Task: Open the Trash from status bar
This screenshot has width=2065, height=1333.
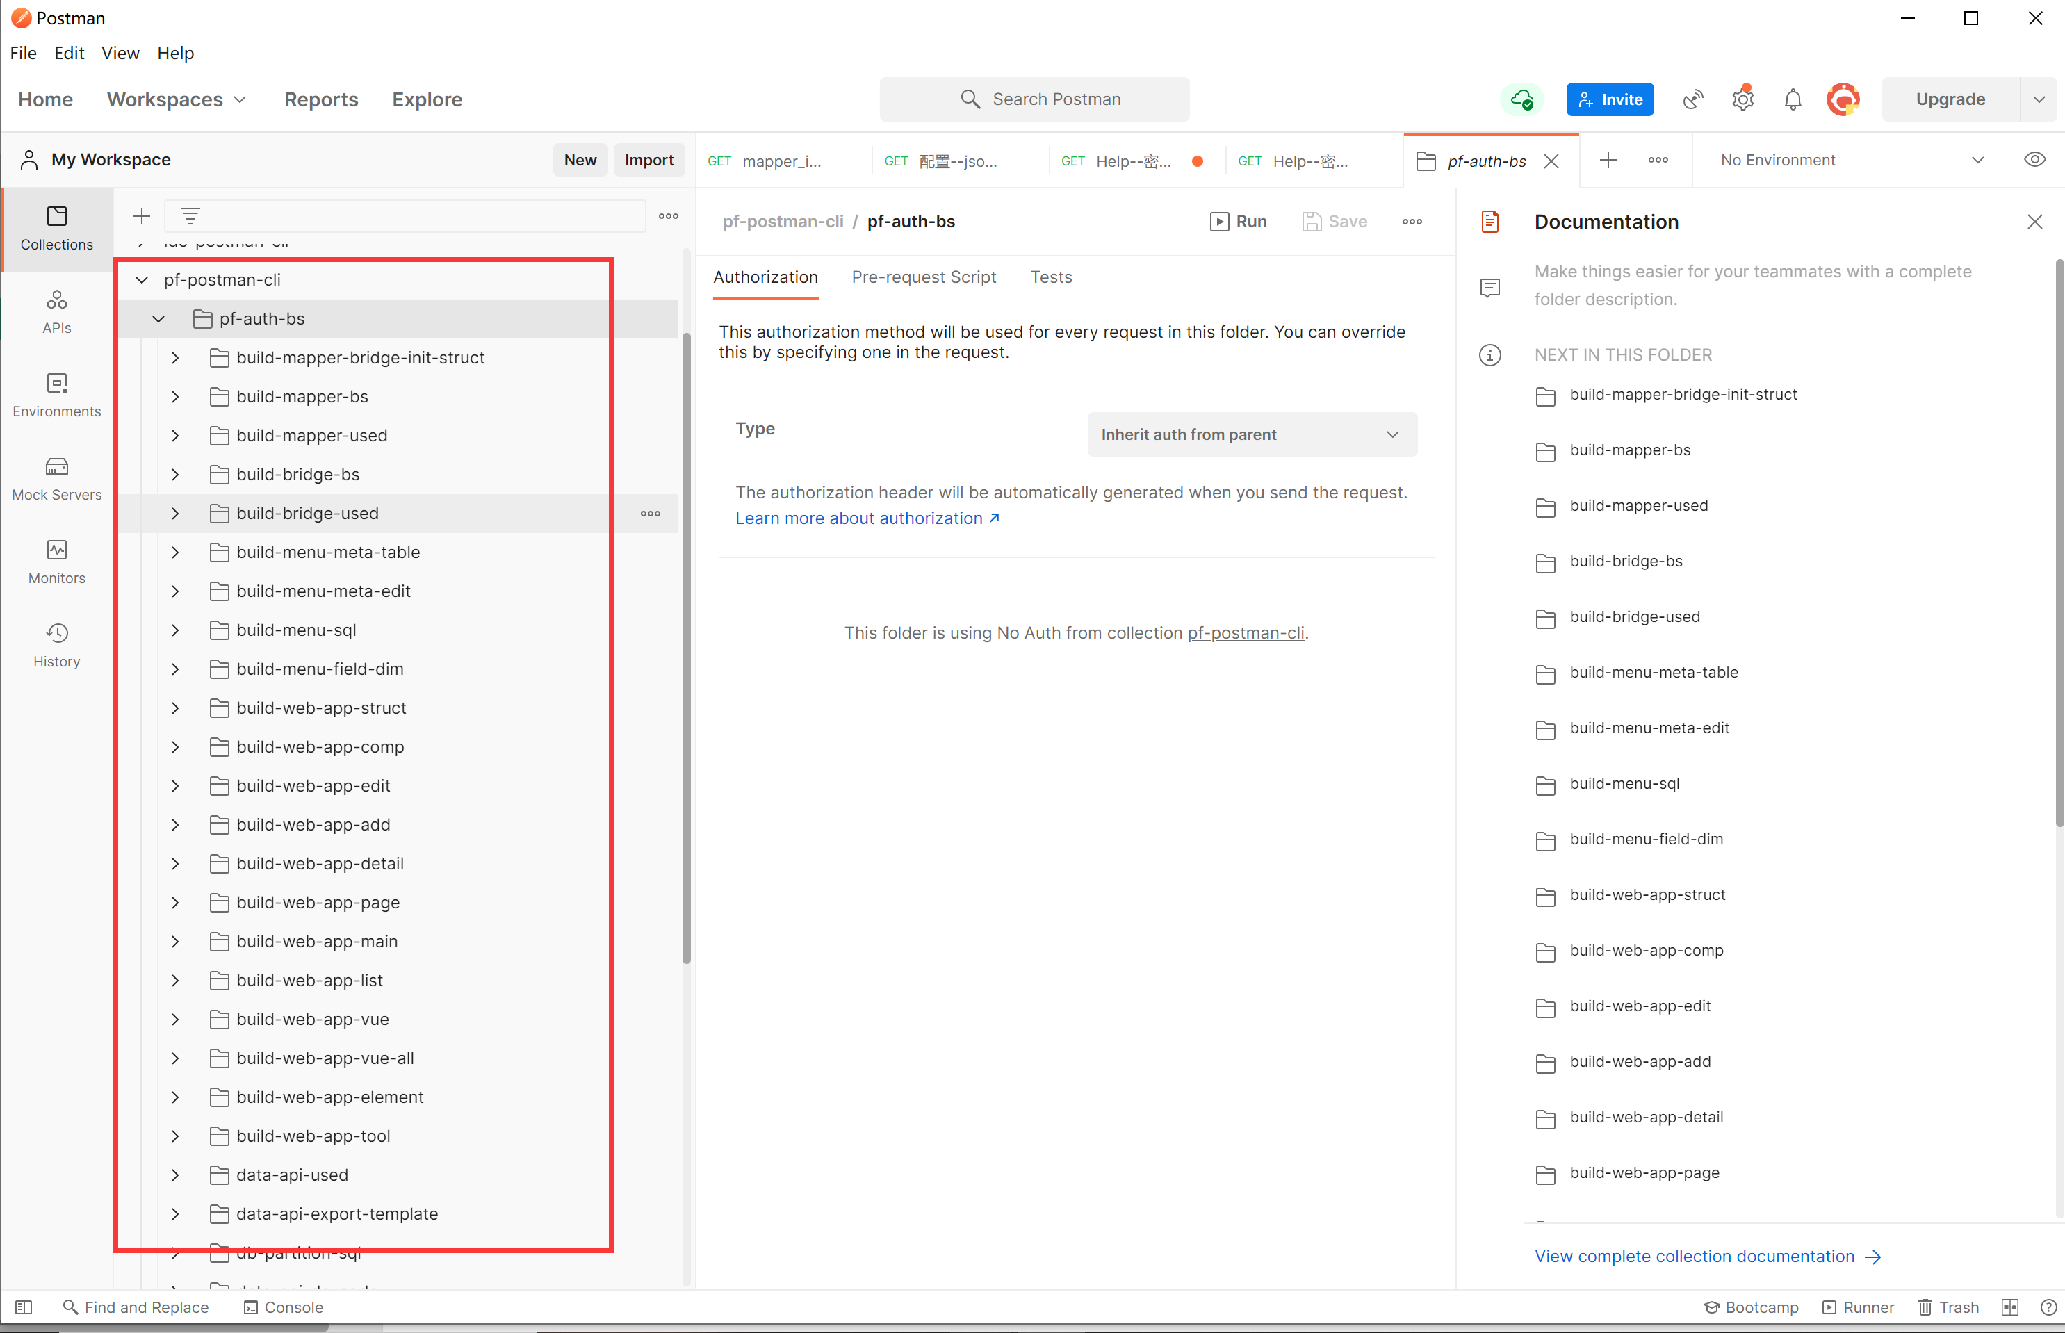Action: click(1948, 1307)
